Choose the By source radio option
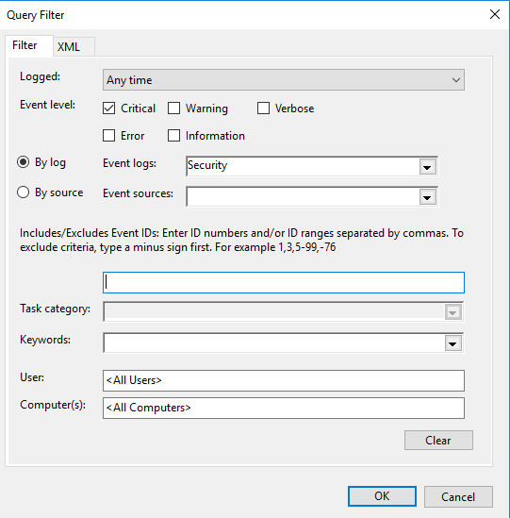This screenshot has width=510, height=518. point(24,192)
